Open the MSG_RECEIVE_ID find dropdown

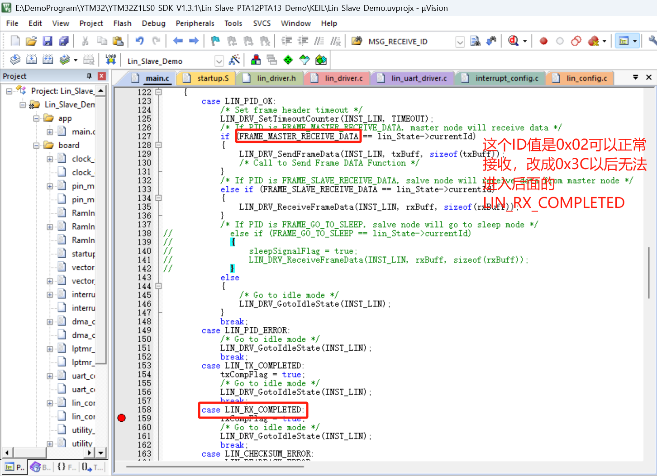pos(460,42)
